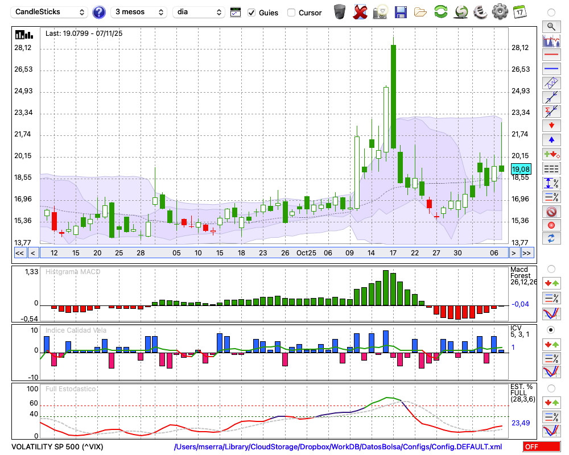569x455 pixels.
Task: Open the CandleSticks chart type dropdown
Action: [50, 12]
